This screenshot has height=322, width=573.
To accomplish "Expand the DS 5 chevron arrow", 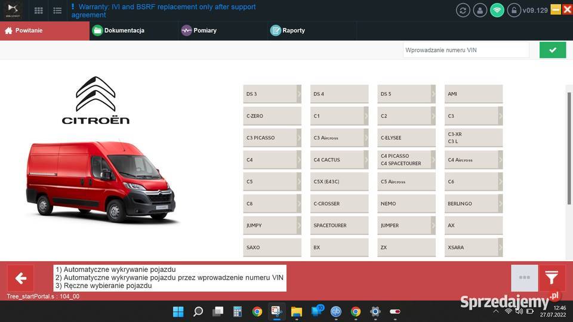I will pyautogui.click(x=433, y=94).
